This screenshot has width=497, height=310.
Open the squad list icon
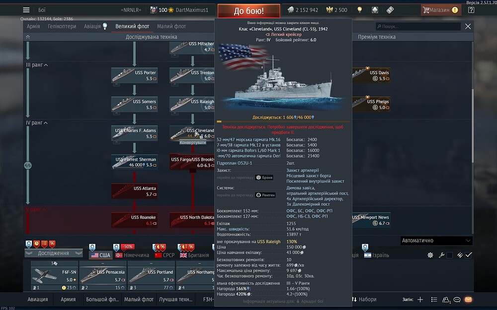coord(434,300)
